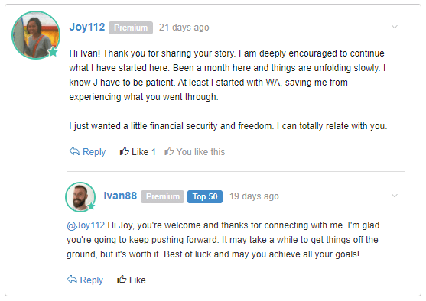Click the reply arrow icon under Joy112's comment
The image size is (426, 301).
click(74, 151)
